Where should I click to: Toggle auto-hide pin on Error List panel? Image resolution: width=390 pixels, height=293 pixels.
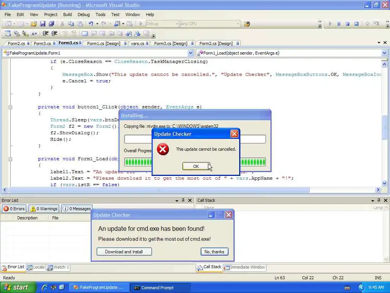coord(183,200)
